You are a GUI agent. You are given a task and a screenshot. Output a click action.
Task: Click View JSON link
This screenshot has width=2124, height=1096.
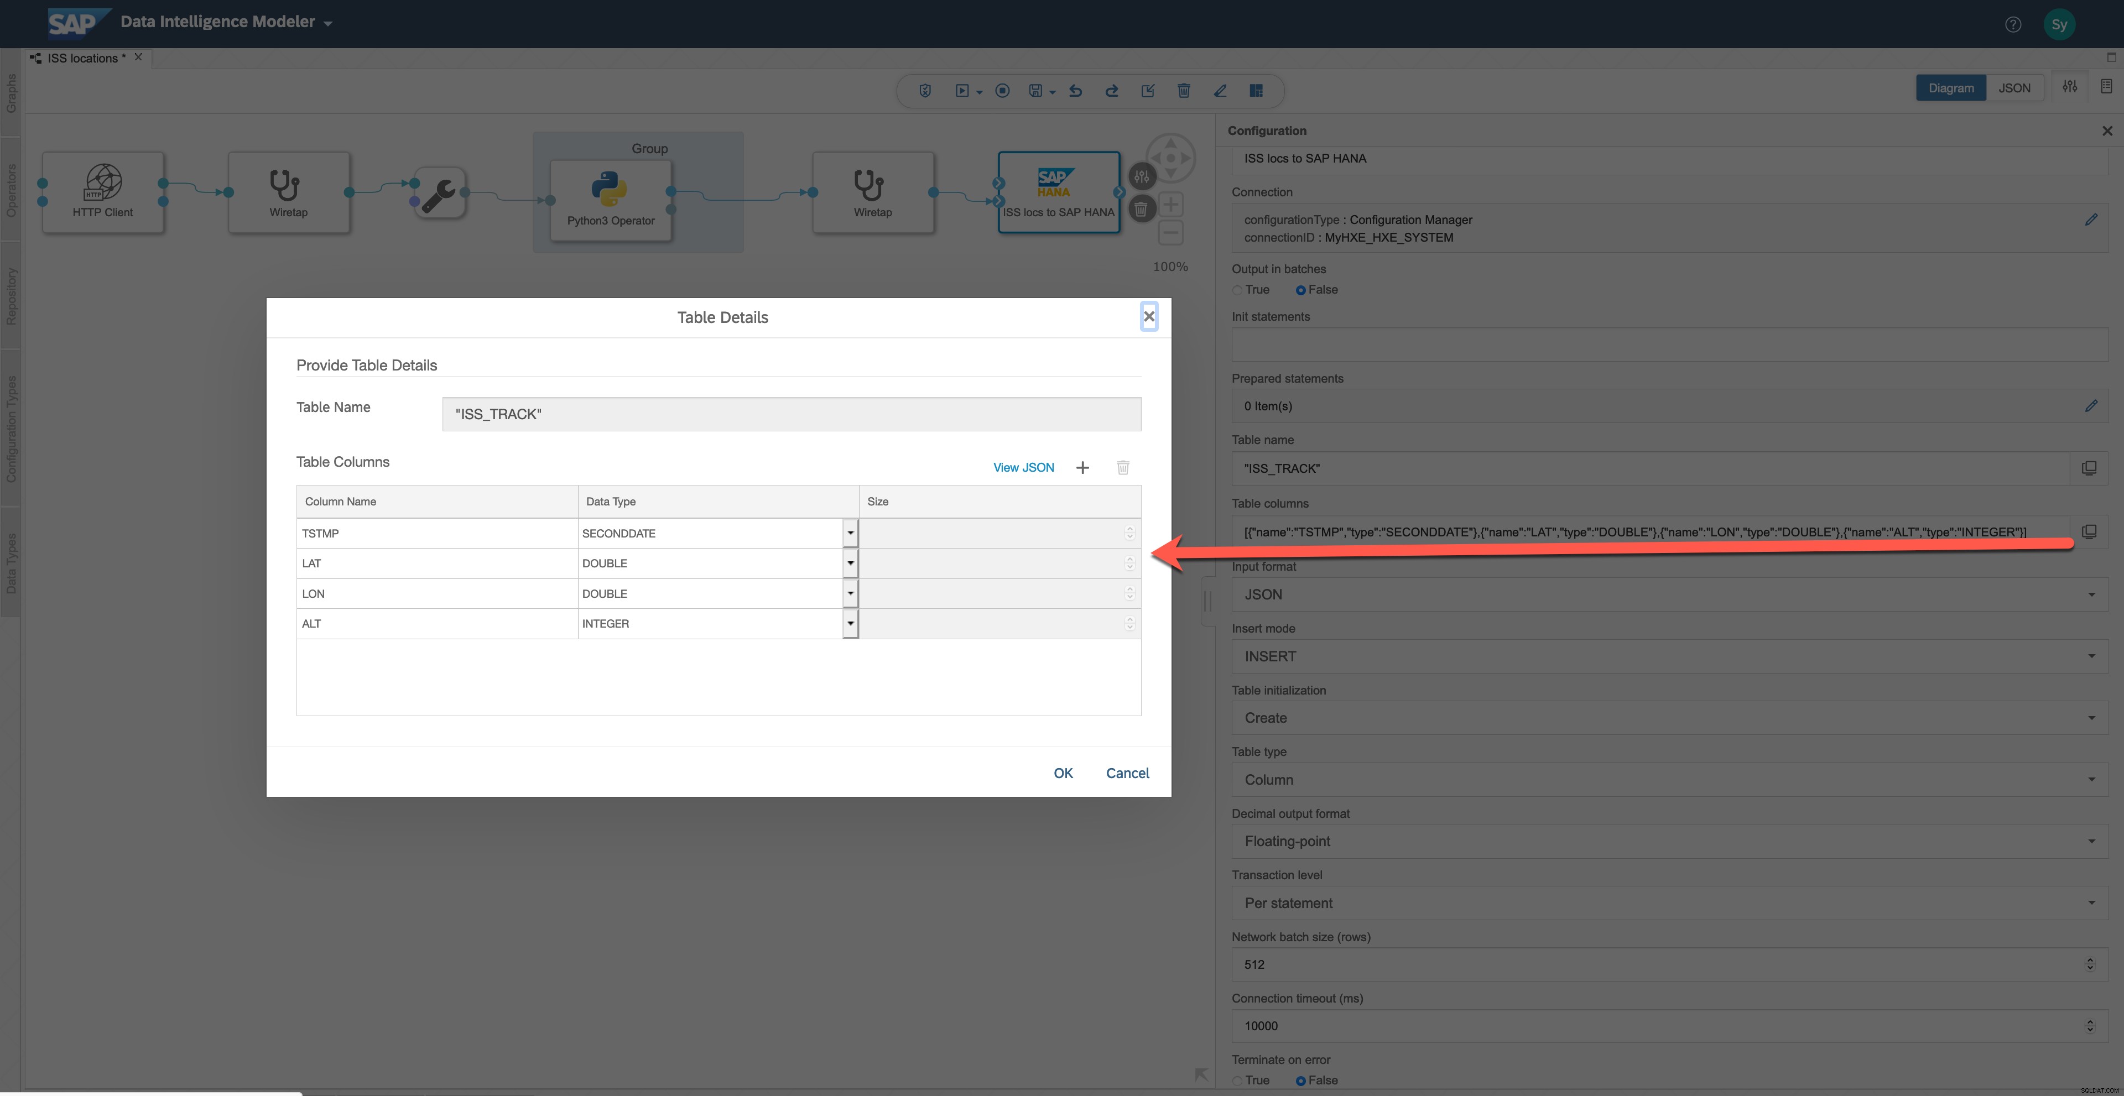coord(1023,467)
